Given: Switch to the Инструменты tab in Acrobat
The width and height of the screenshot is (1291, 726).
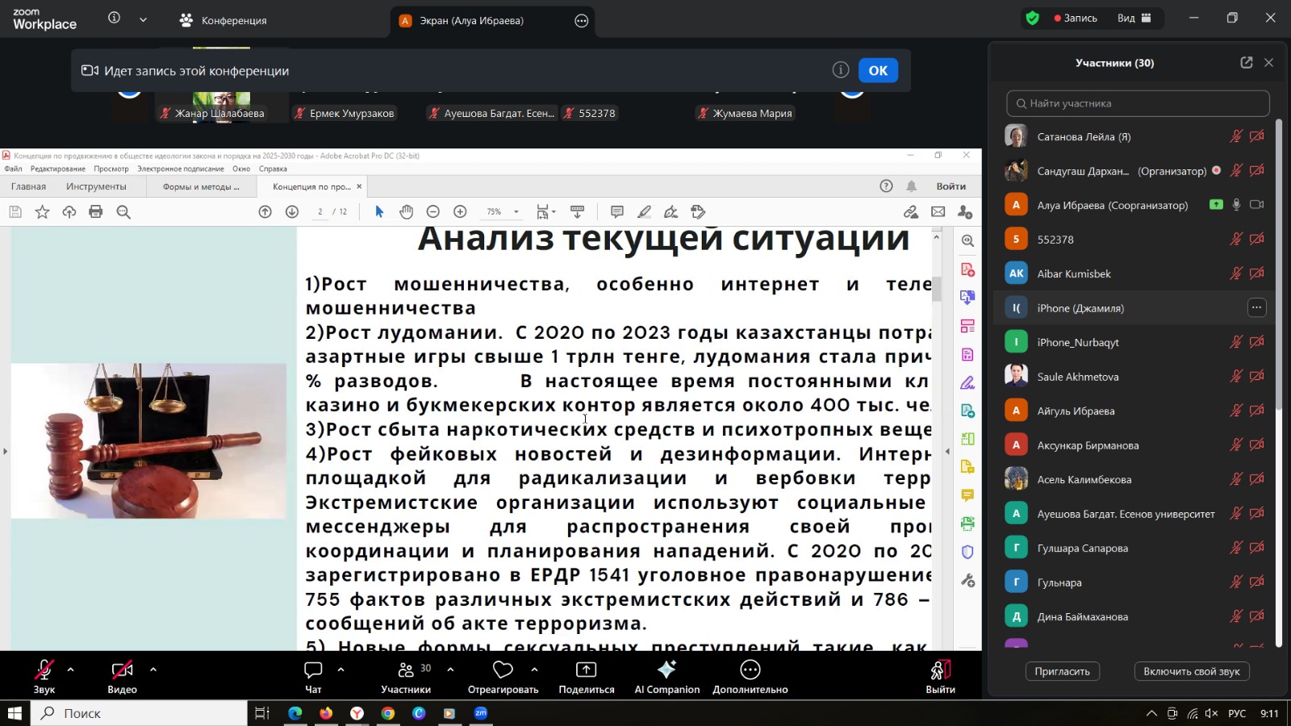Looking at the screenshot, I should point(96,186).
